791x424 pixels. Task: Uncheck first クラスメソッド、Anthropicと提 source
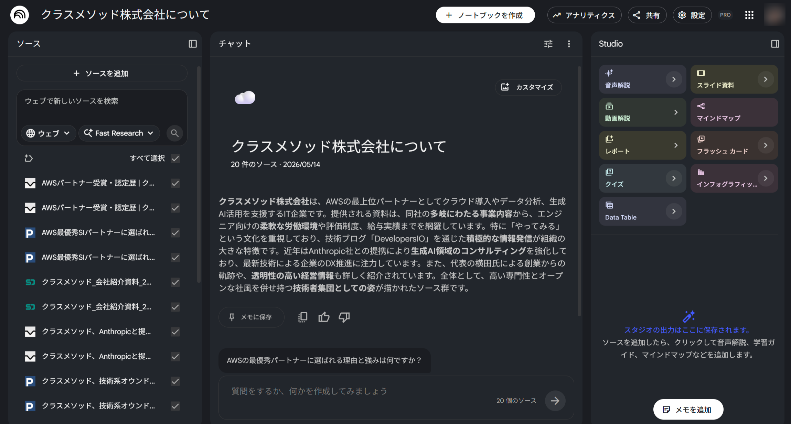point(175,331)
